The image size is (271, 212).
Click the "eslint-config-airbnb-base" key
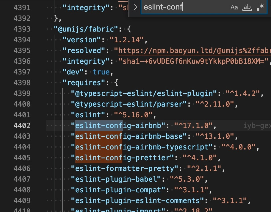(x=129, y=136)
